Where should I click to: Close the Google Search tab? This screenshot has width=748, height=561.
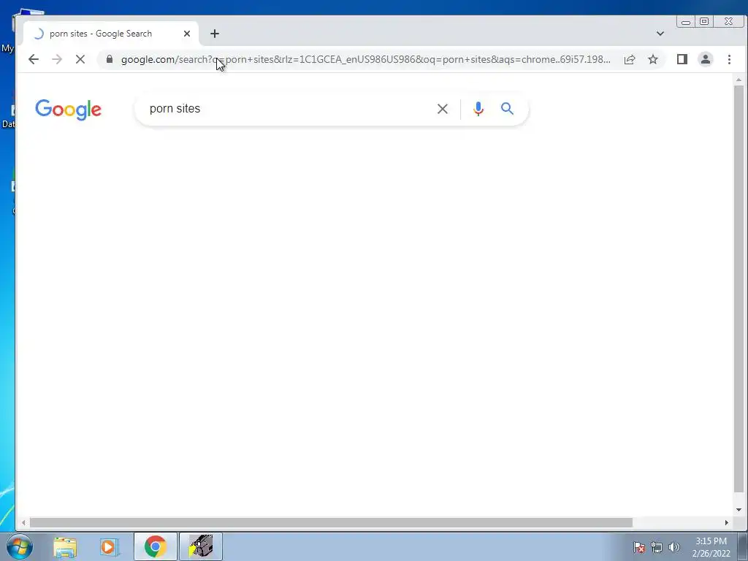[x=187, y=34]
